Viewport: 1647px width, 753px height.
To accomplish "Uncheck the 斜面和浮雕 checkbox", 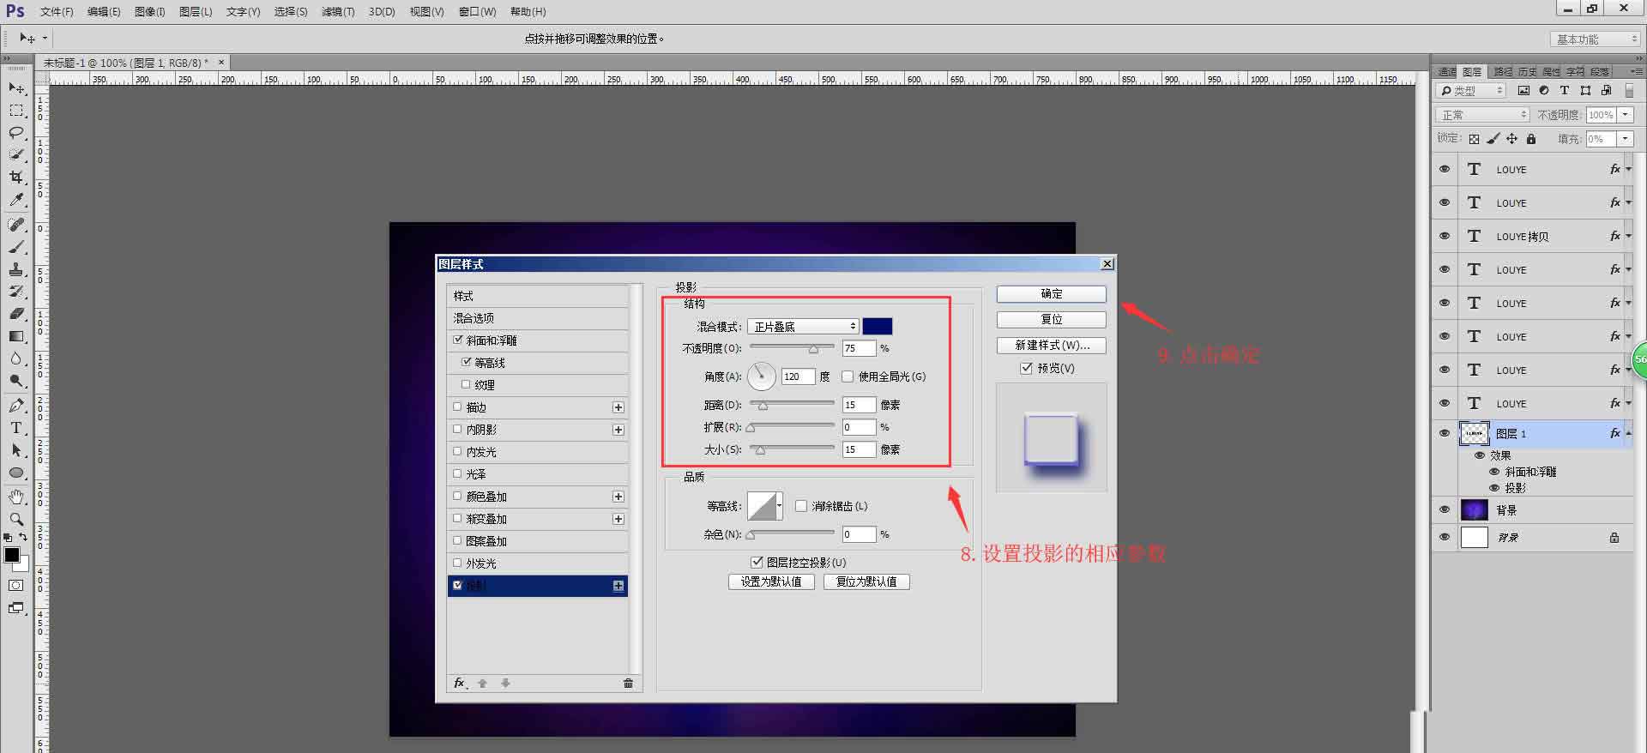I will tap(457, 340).
